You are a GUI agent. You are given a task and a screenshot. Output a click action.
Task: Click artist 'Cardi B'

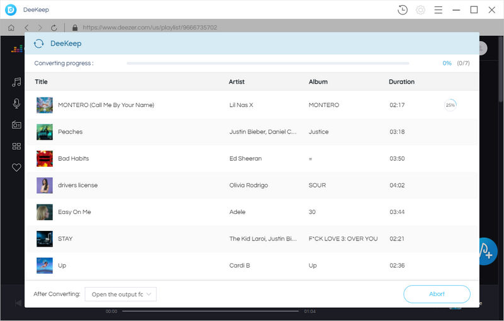(239, 266)
